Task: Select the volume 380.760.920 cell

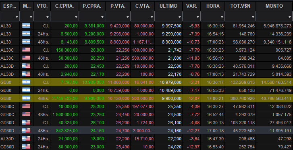Action: point(240,98)
